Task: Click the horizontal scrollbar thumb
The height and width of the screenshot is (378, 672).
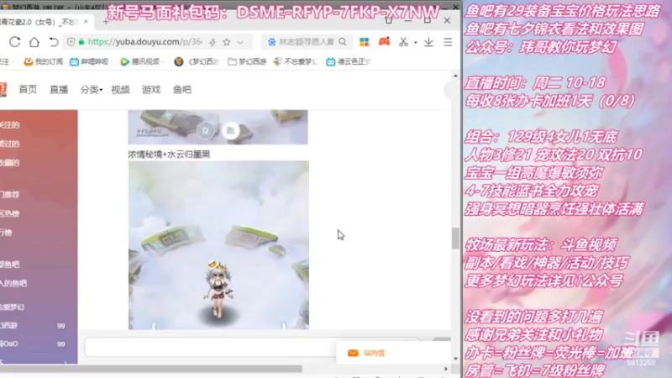Action: pyautogui.click(x=151, y=369)
